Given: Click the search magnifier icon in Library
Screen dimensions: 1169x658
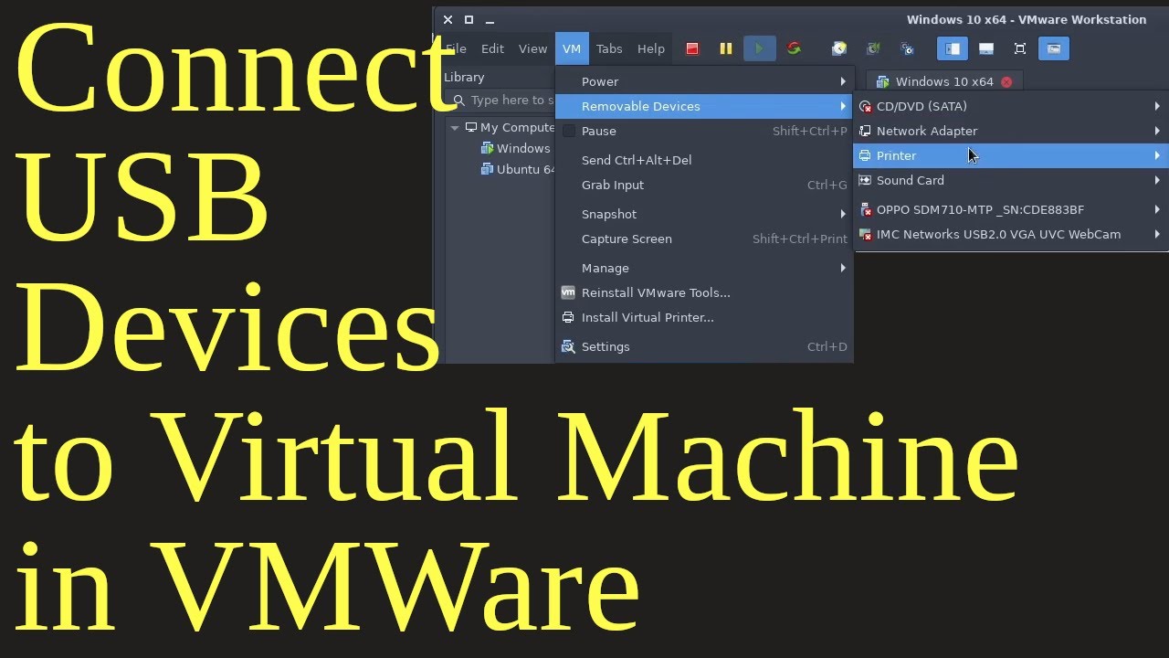Looking at the screenshot, I should 459,101.
